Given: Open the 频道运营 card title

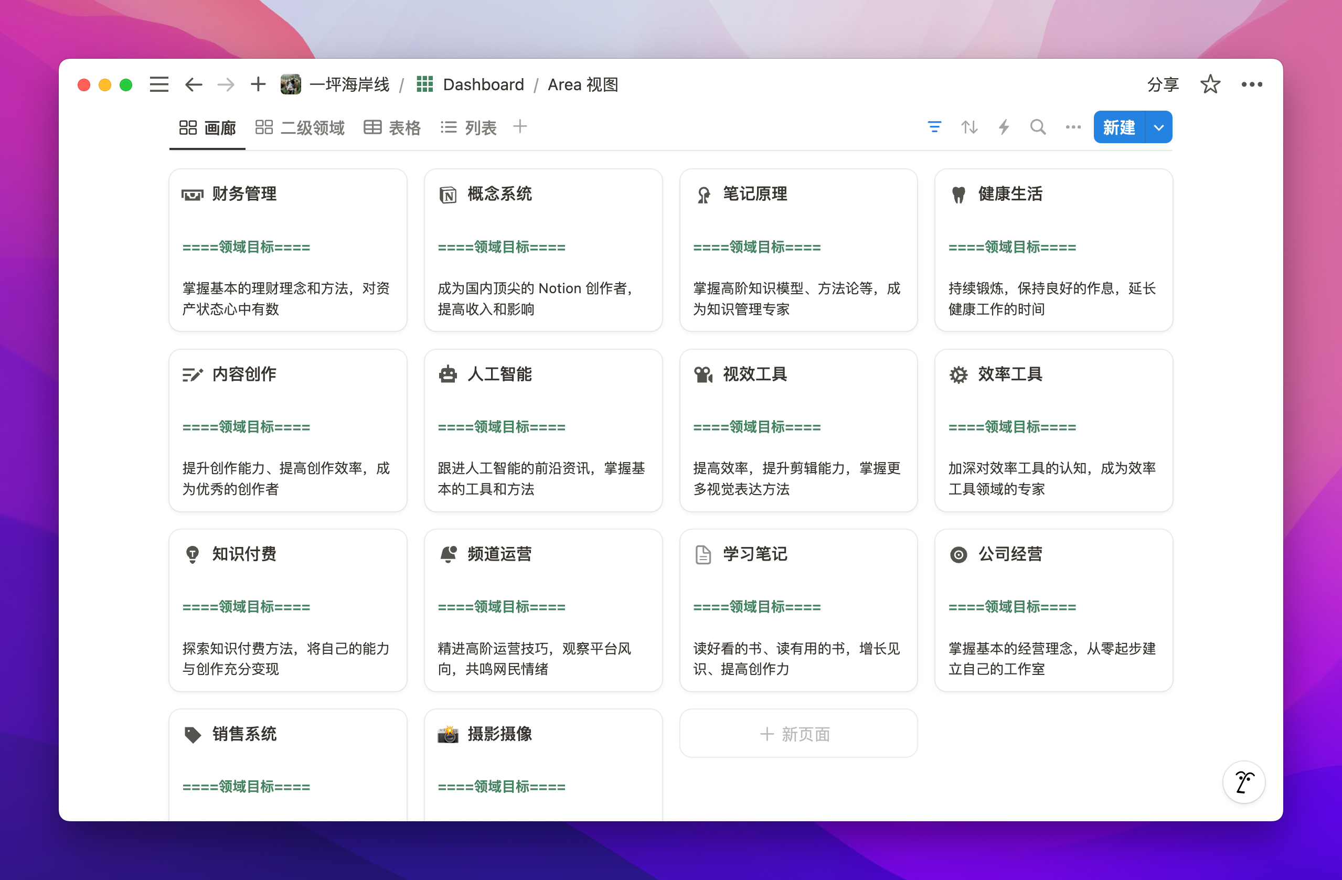Looking at the screenshot, I should [x=499, y=554].
